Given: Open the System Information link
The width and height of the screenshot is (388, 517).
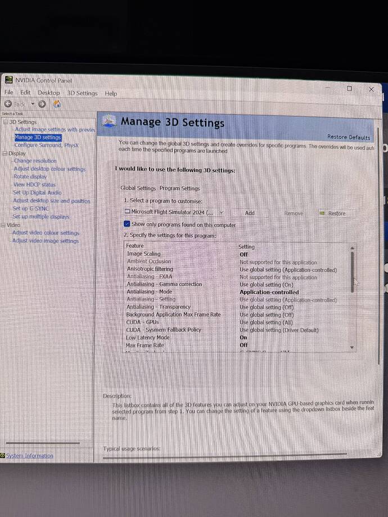Looking at the screenshot, I should click(x=29, y=456).
